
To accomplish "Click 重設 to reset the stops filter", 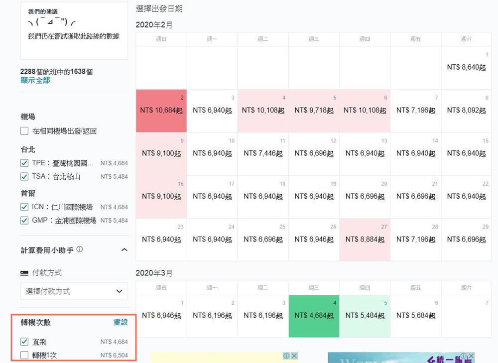I will pyautogui.click(x=121, y=322).
